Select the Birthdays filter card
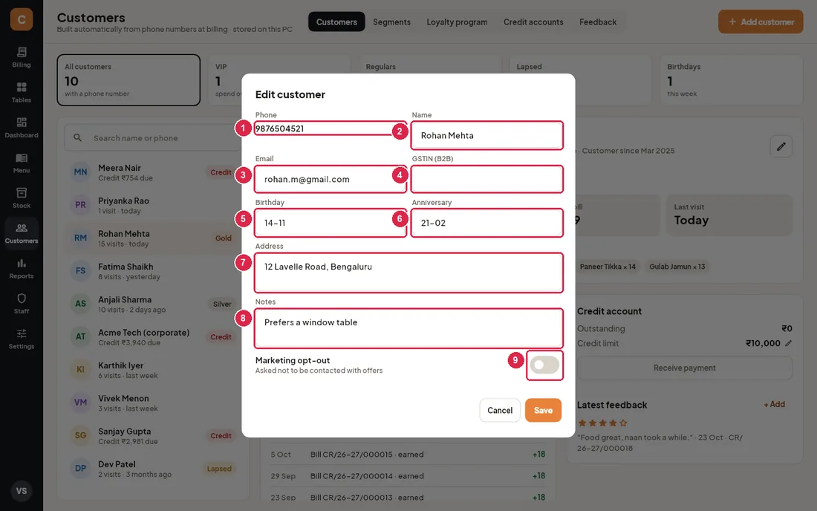The height and width of the screenshot is (511, 817). (732, 80)
